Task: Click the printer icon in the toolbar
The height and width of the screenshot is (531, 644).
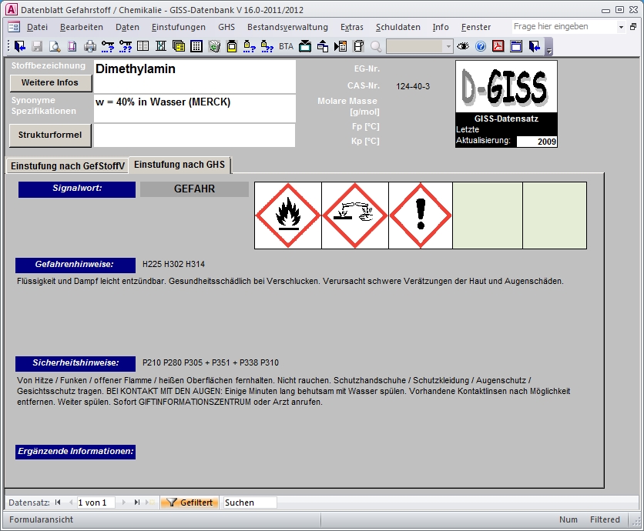Action: point(90,46)
